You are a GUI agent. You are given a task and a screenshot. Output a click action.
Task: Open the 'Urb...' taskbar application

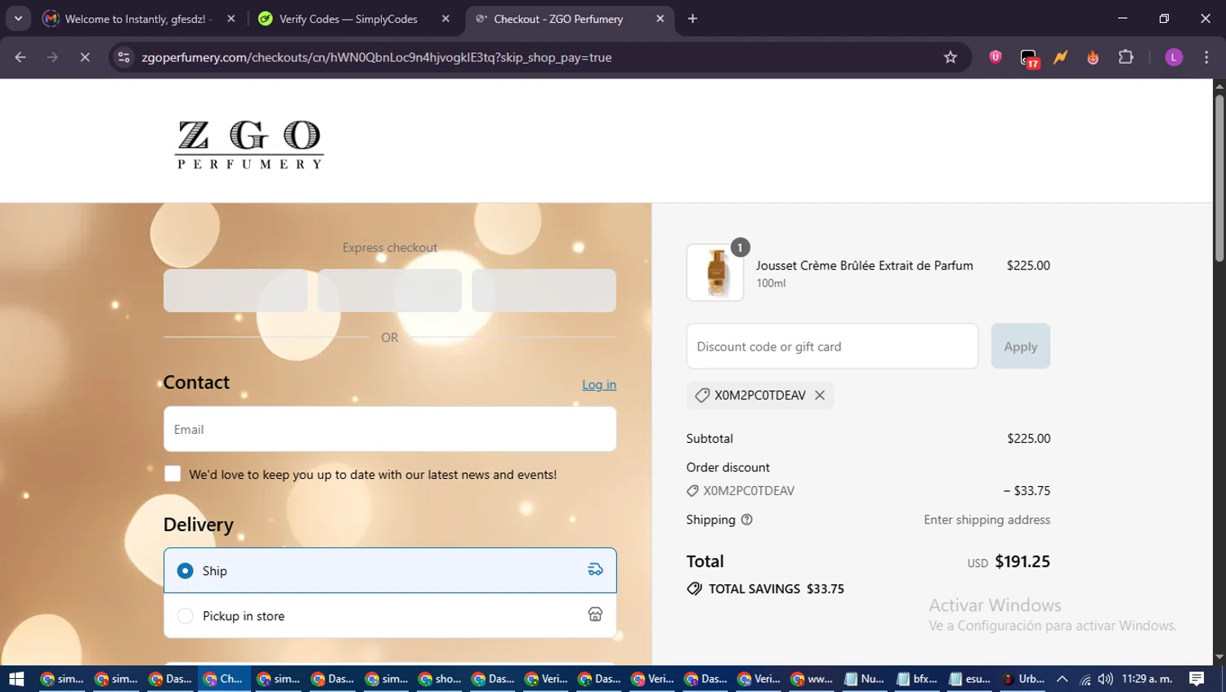click(1023, 679)
